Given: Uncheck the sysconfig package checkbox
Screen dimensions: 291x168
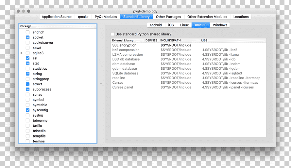Looking at the screenshot, I should coord(28,110).
